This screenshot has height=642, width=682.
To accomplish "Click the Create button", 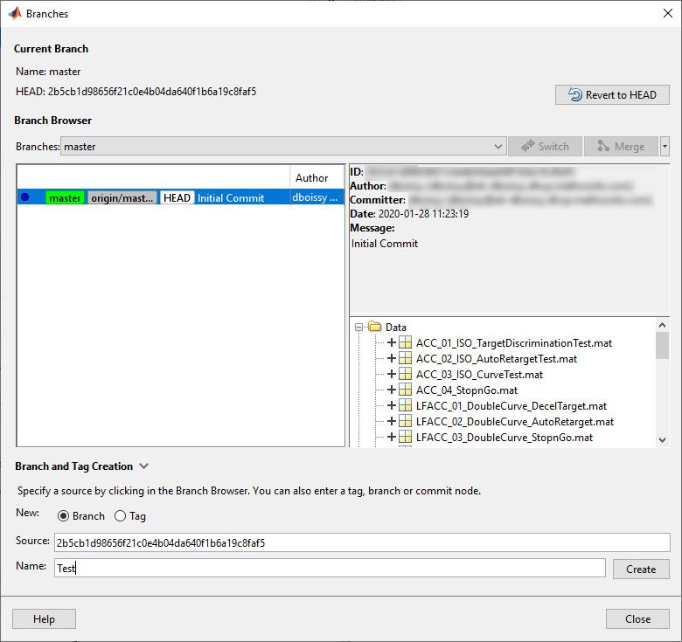I will [x=641, y=569].
